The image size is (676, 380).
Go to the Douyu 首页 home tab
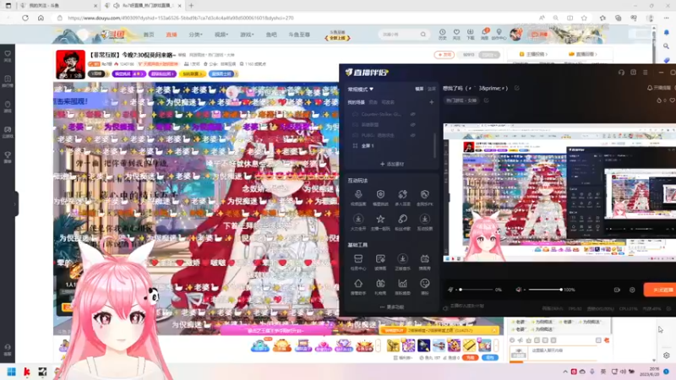[149, 35]
